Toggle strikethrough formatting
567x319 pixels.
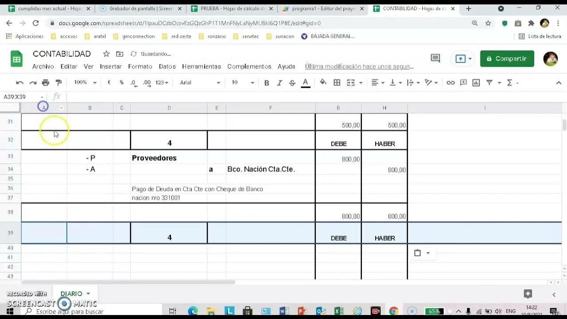(292, 83)
